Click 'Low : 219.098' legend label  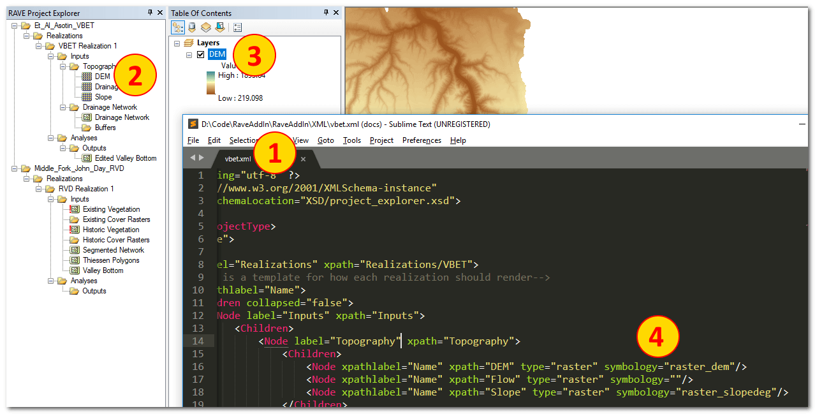point(240,98)
